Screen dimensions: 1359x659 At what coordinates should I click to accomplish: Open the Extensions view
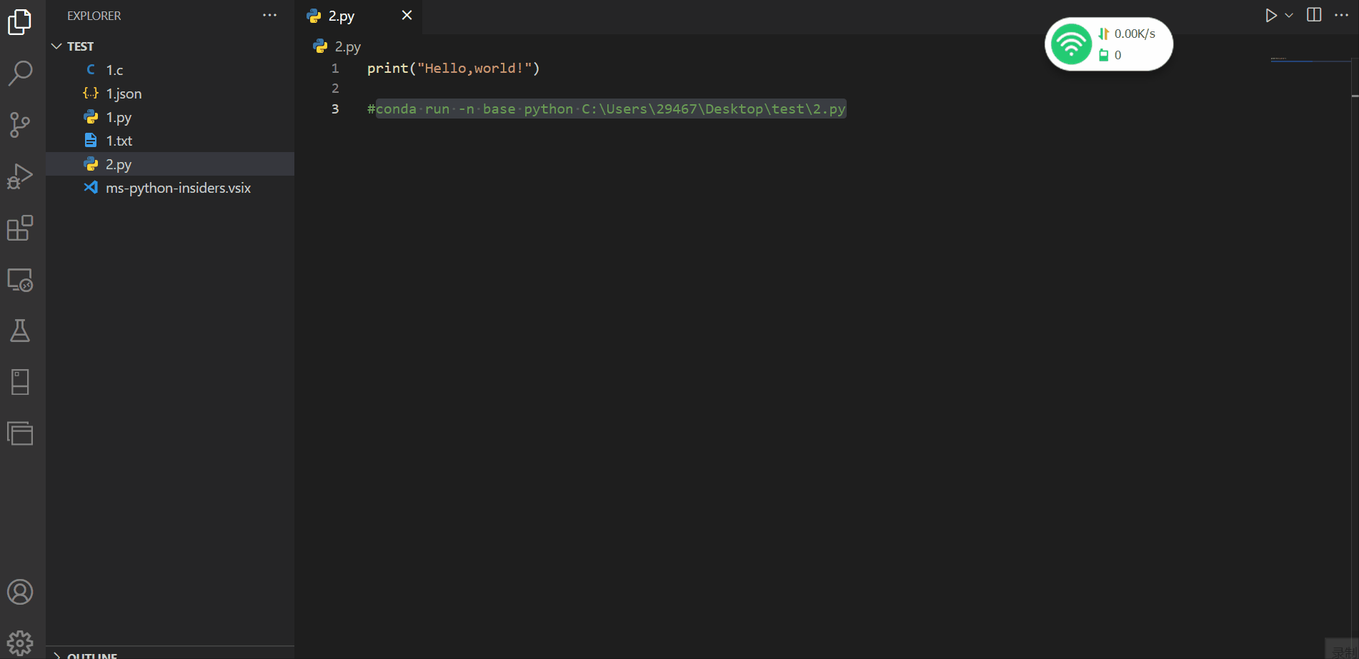pyautogui.click(x=21, y=228)
